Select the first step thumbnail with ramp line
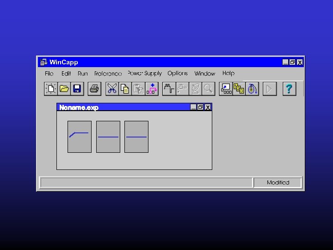Viewport: 333px width, 250px height. 80,137
